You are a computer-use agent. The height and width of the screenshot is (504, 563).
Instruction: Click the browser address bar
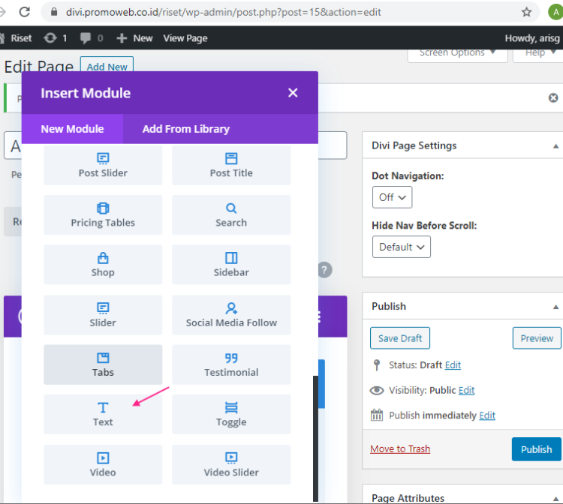[x=289, y=12]
